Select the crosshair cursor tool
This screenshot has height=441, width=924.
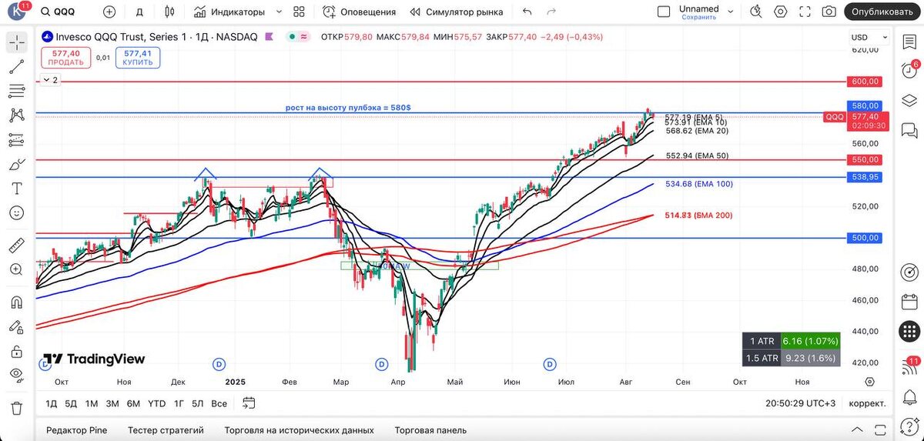pyautogui.click(x=17, y=43)
